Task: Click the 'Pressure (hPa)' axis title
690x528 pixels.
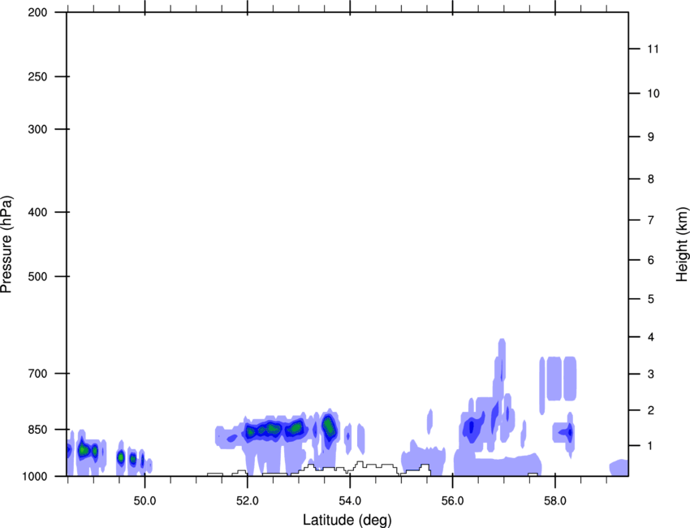Action: [6, 245]
